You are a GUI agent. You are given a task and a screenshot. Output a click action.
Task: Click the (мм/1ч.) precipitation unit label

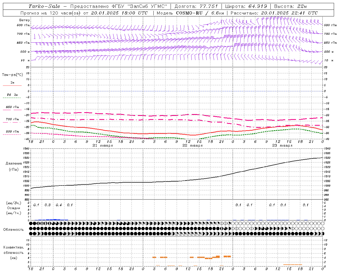pos(13,213)
